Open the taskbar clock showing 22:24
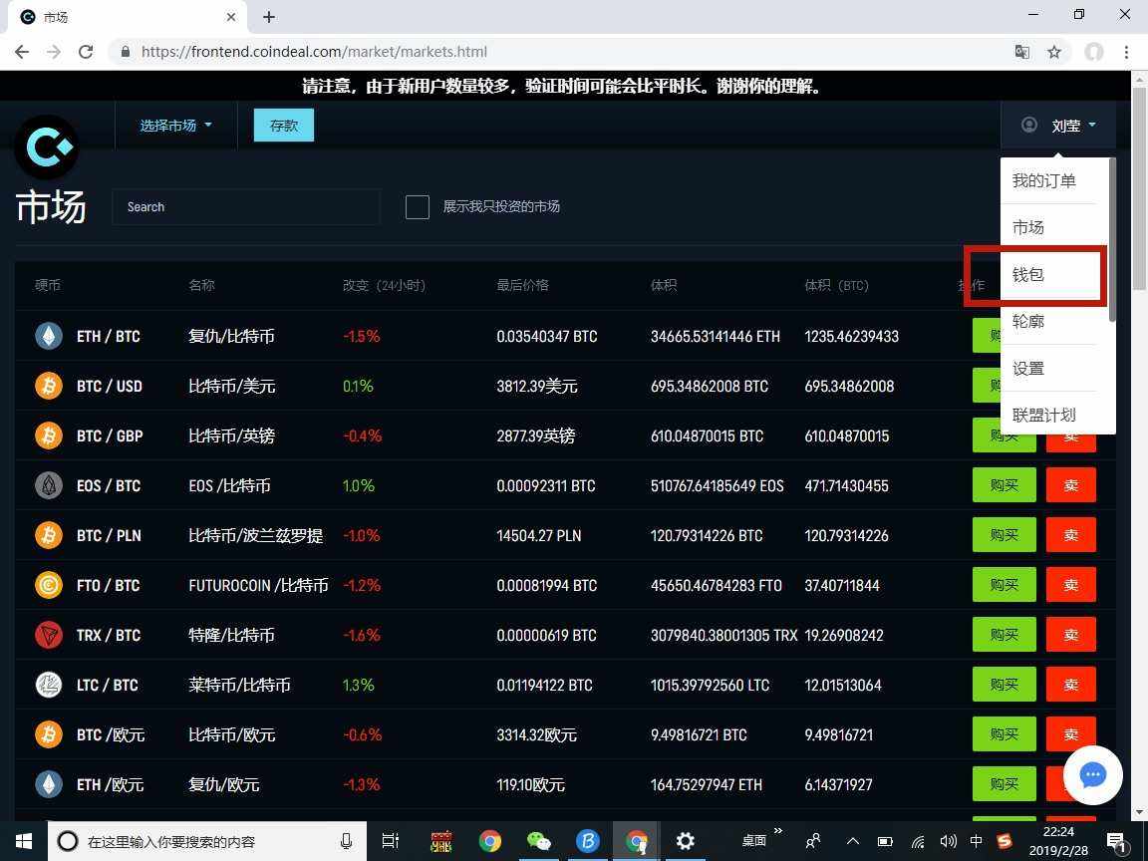The width and height of the screenshot is (1148, 861). click(x=1058, y=841)
